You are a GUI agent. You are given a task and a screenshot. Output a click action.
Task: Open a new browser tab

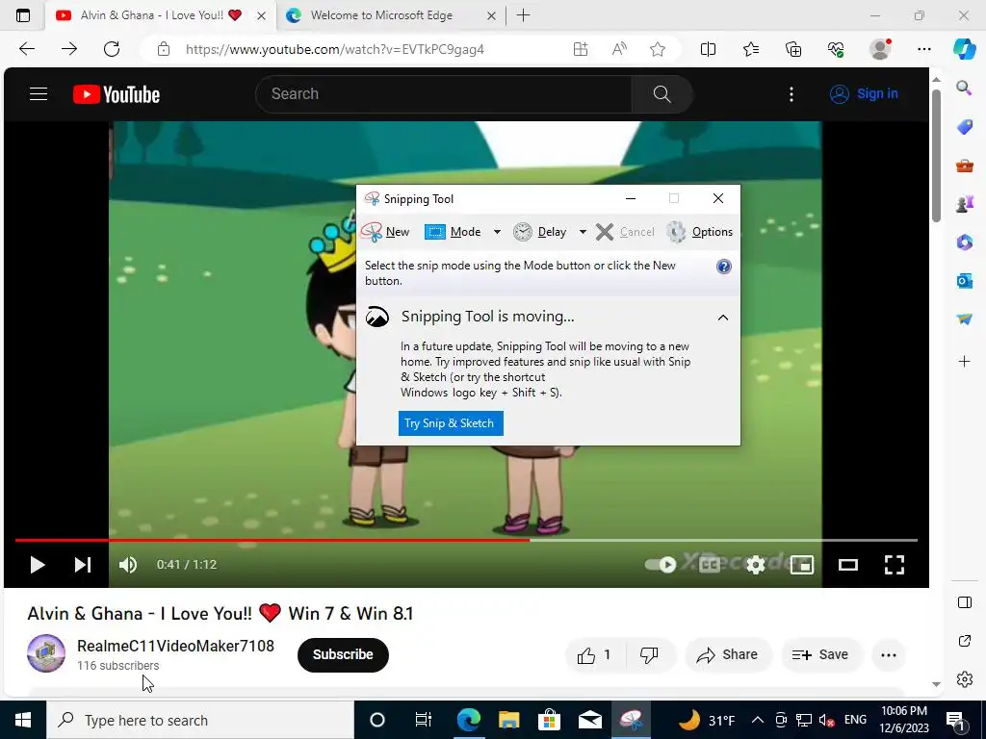coord(523,15)
